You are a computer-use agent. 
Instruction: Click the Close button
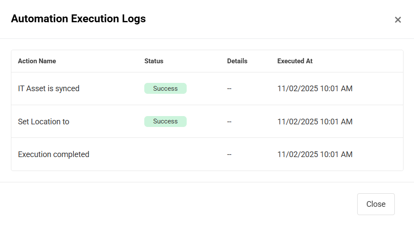pyautogui.click(x=376, y=204)
